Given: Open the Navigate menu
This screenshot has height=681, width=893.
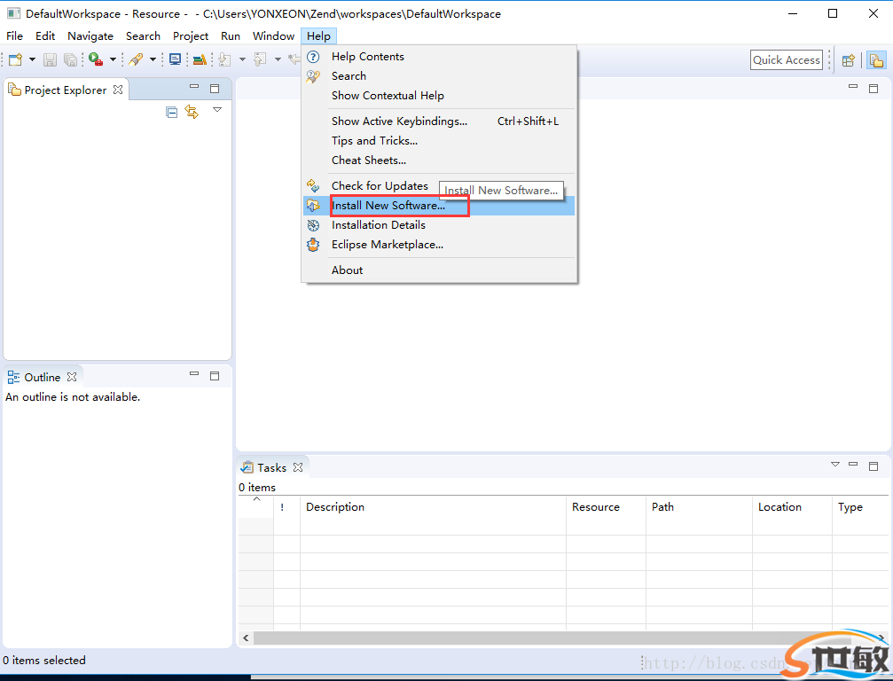Looking at the screenshot, I should click(90, 35).
